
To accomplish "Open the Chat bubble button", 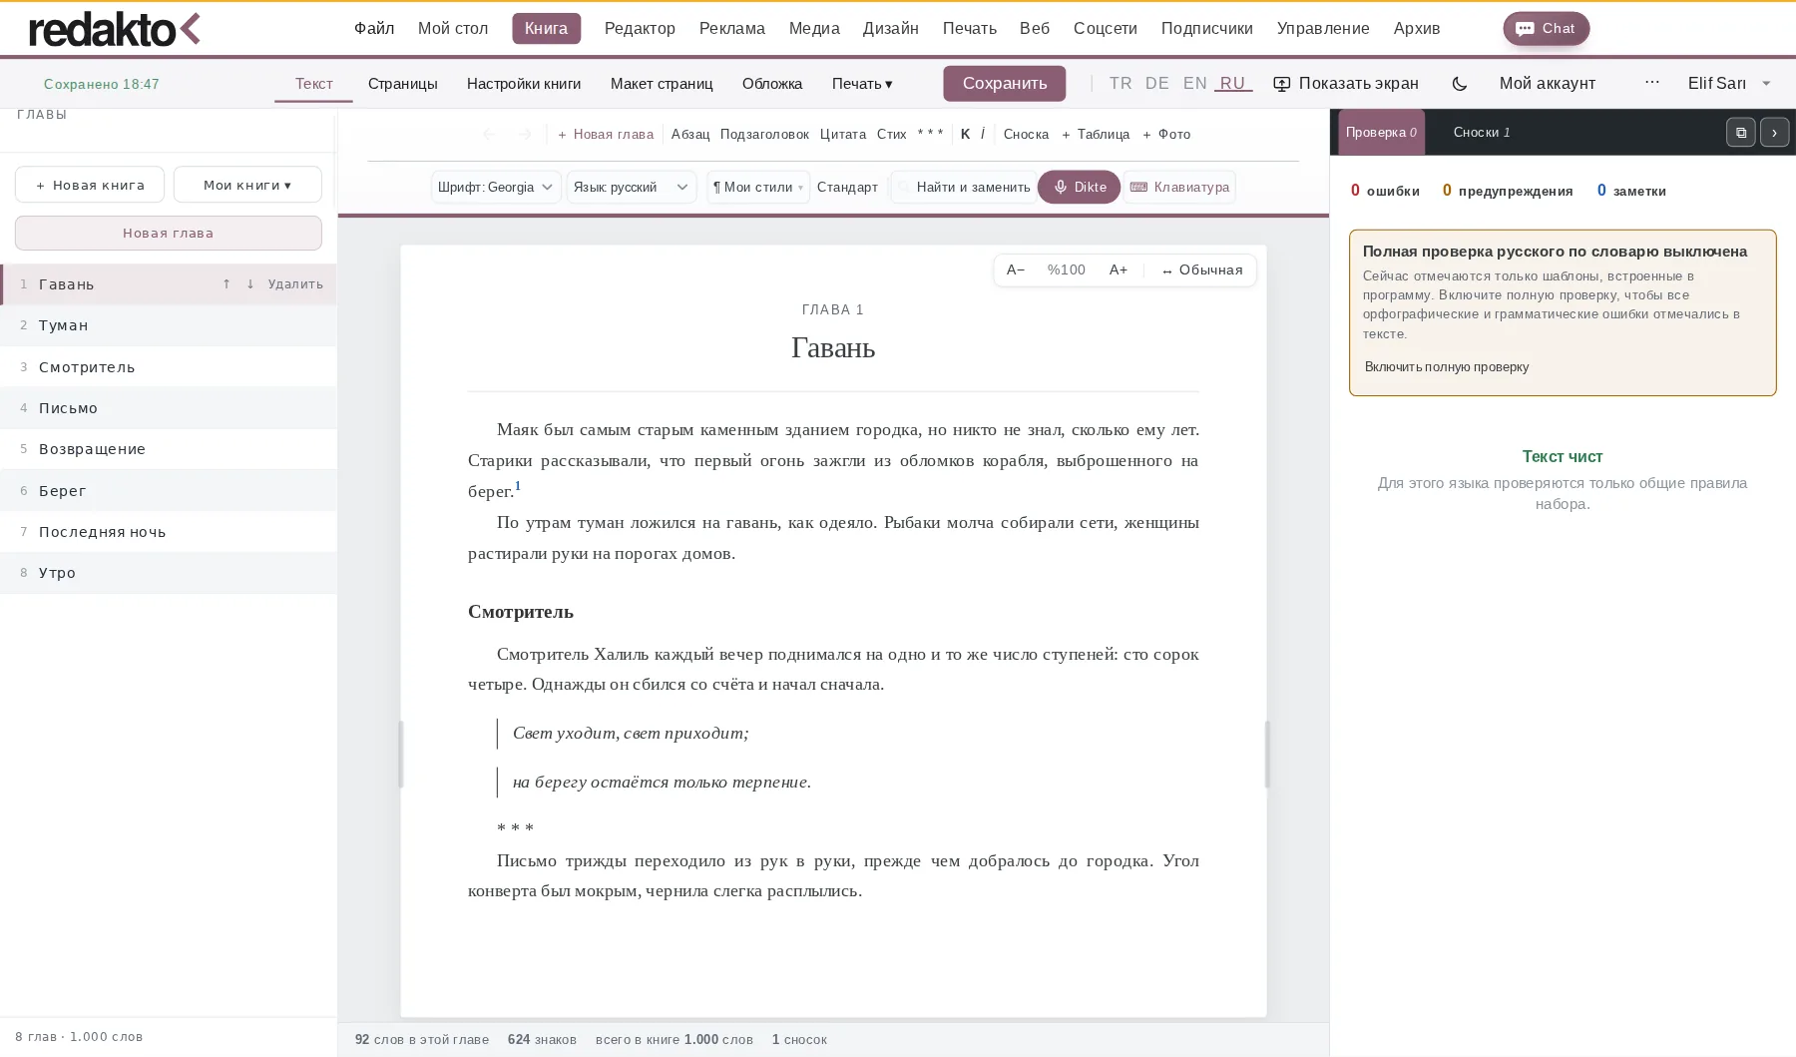I will click(1546, 28).
